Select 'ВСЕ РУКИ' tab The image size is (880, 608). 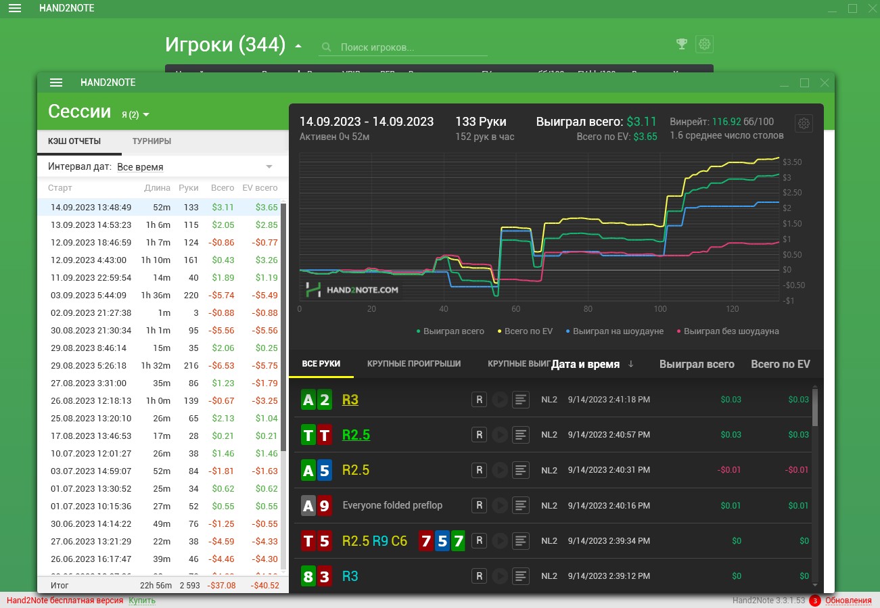click(x=321, y=364)
